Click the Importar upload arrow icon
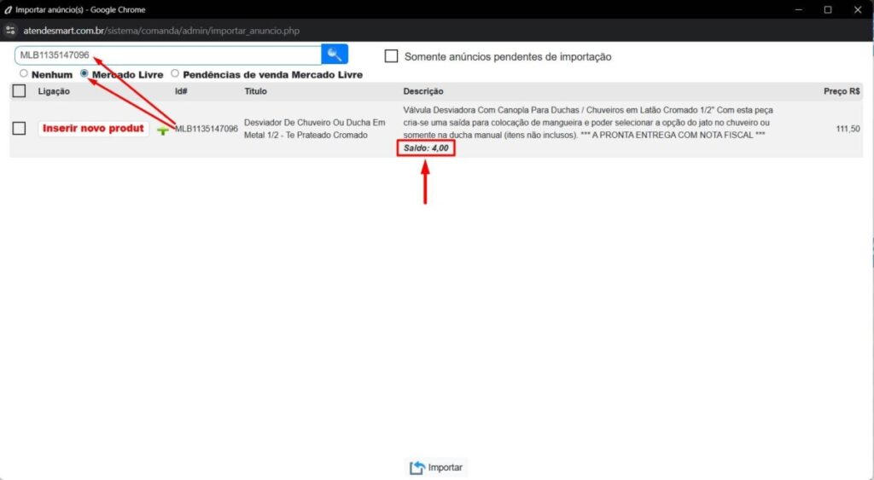The image size is (874, 480). point(417,468)
